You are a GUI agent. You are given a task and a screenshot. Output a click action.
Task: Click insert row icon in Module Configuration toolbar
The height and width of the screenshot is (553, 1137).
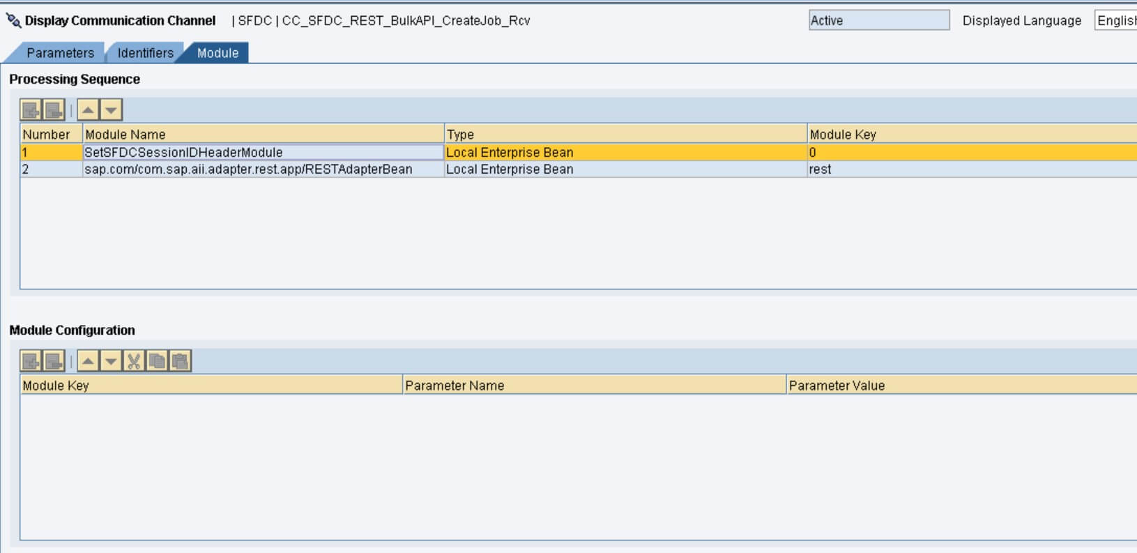[31, 361]
